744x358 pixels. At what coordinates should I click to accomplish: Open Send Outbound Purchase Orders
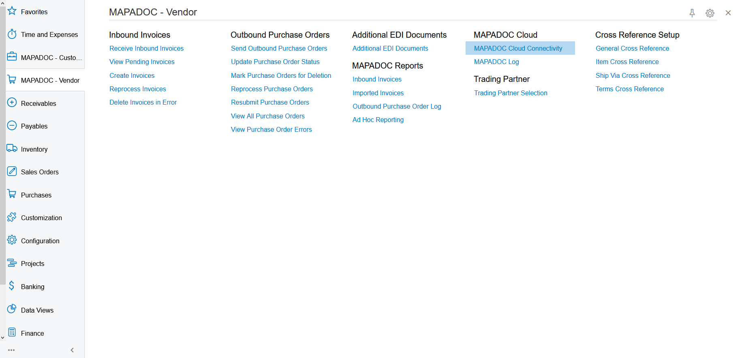click(279, 48)
